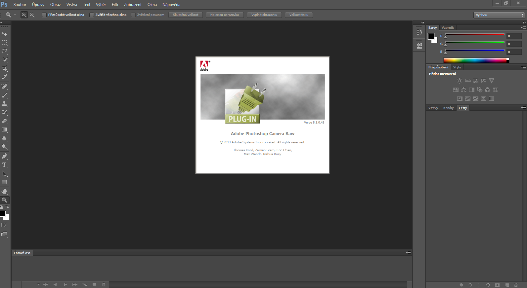Add a Color Balance adjustment
Viewport: 527px width, 288px height.
464,90
